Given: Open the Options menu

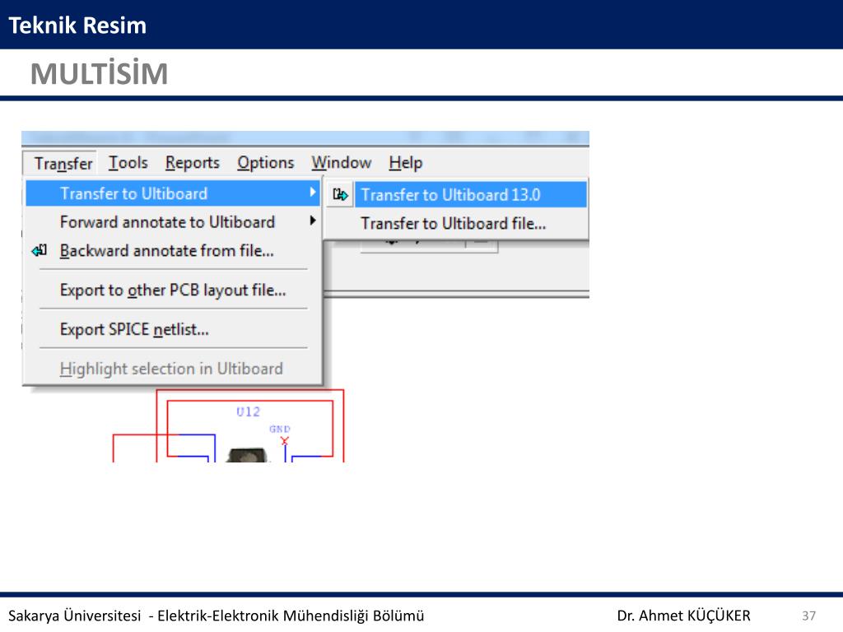Looking at the screenshot, I should pos(266,163).
